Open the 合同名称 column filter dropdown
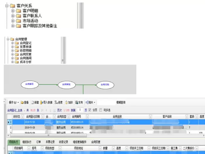 tap(150, 117)
